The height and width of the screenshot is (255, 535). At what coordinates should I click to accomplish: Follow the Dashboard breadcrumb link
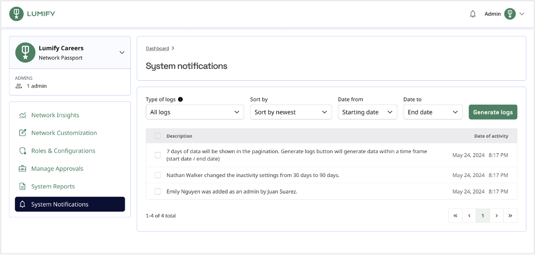point(157,48)
